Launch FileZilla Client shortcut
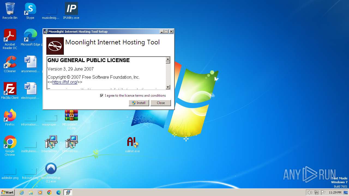This screenshot has width=349, height=196. 10,91
